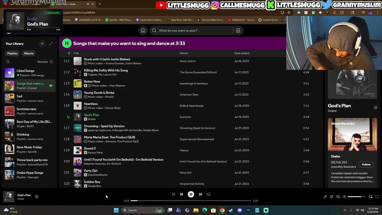This screenshot has height=215, width=382.
Task: Open the mini player icon
Action: [x=371, y=197]
